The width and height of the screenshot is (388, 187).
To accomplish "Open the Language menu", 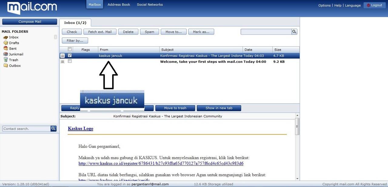I will pos(353,5).
